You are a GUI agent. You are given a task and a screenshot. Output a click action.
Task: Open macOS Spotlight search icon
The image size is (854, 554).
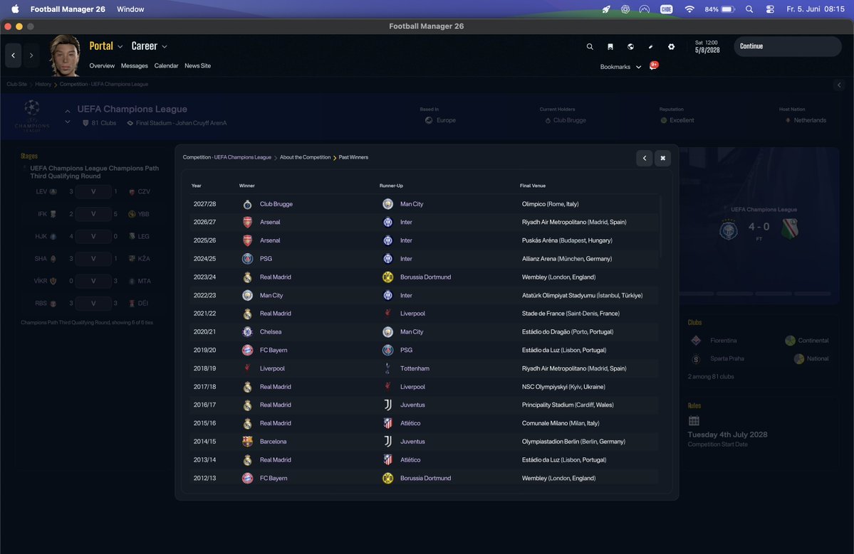[x=749, y=9]
